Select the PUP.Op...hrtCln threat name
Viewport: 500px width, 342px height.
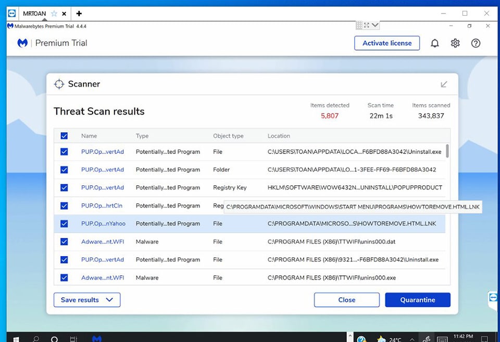(102, 206)
